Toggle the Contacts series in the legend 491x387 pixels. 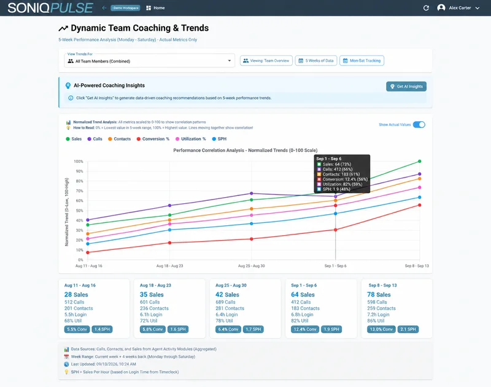(119, 139)
